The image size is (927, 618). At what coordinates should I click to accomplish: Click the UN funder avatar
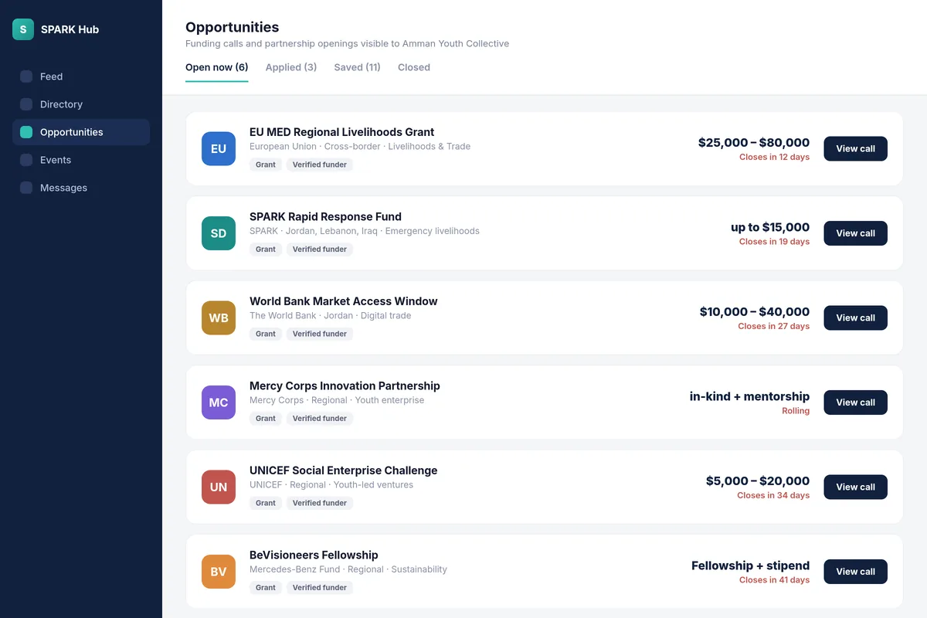(219, 487)
